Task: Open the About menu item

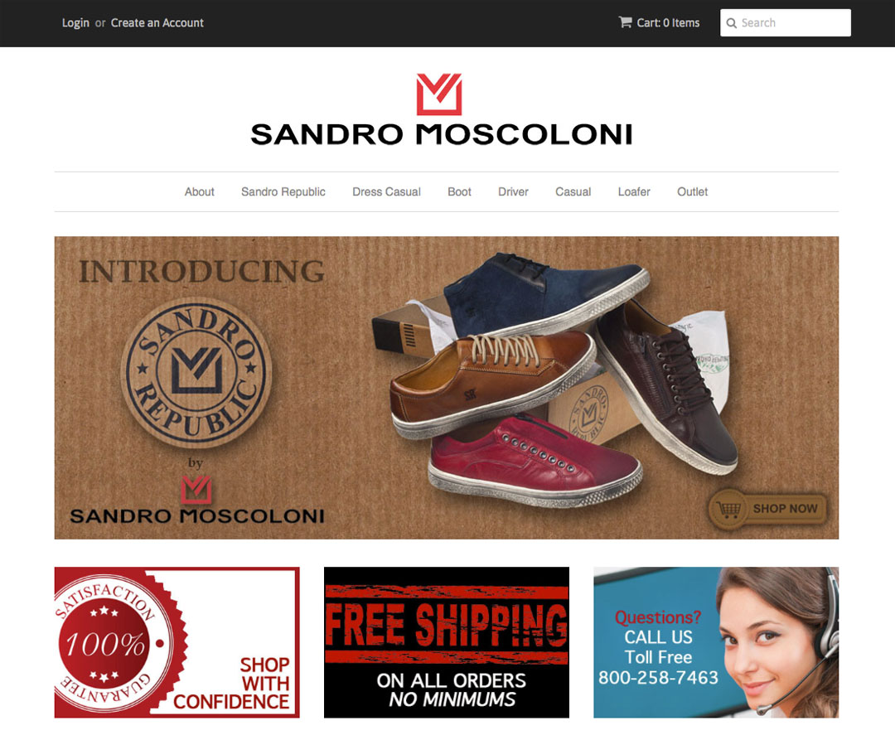Action: (x=199, y=191)
